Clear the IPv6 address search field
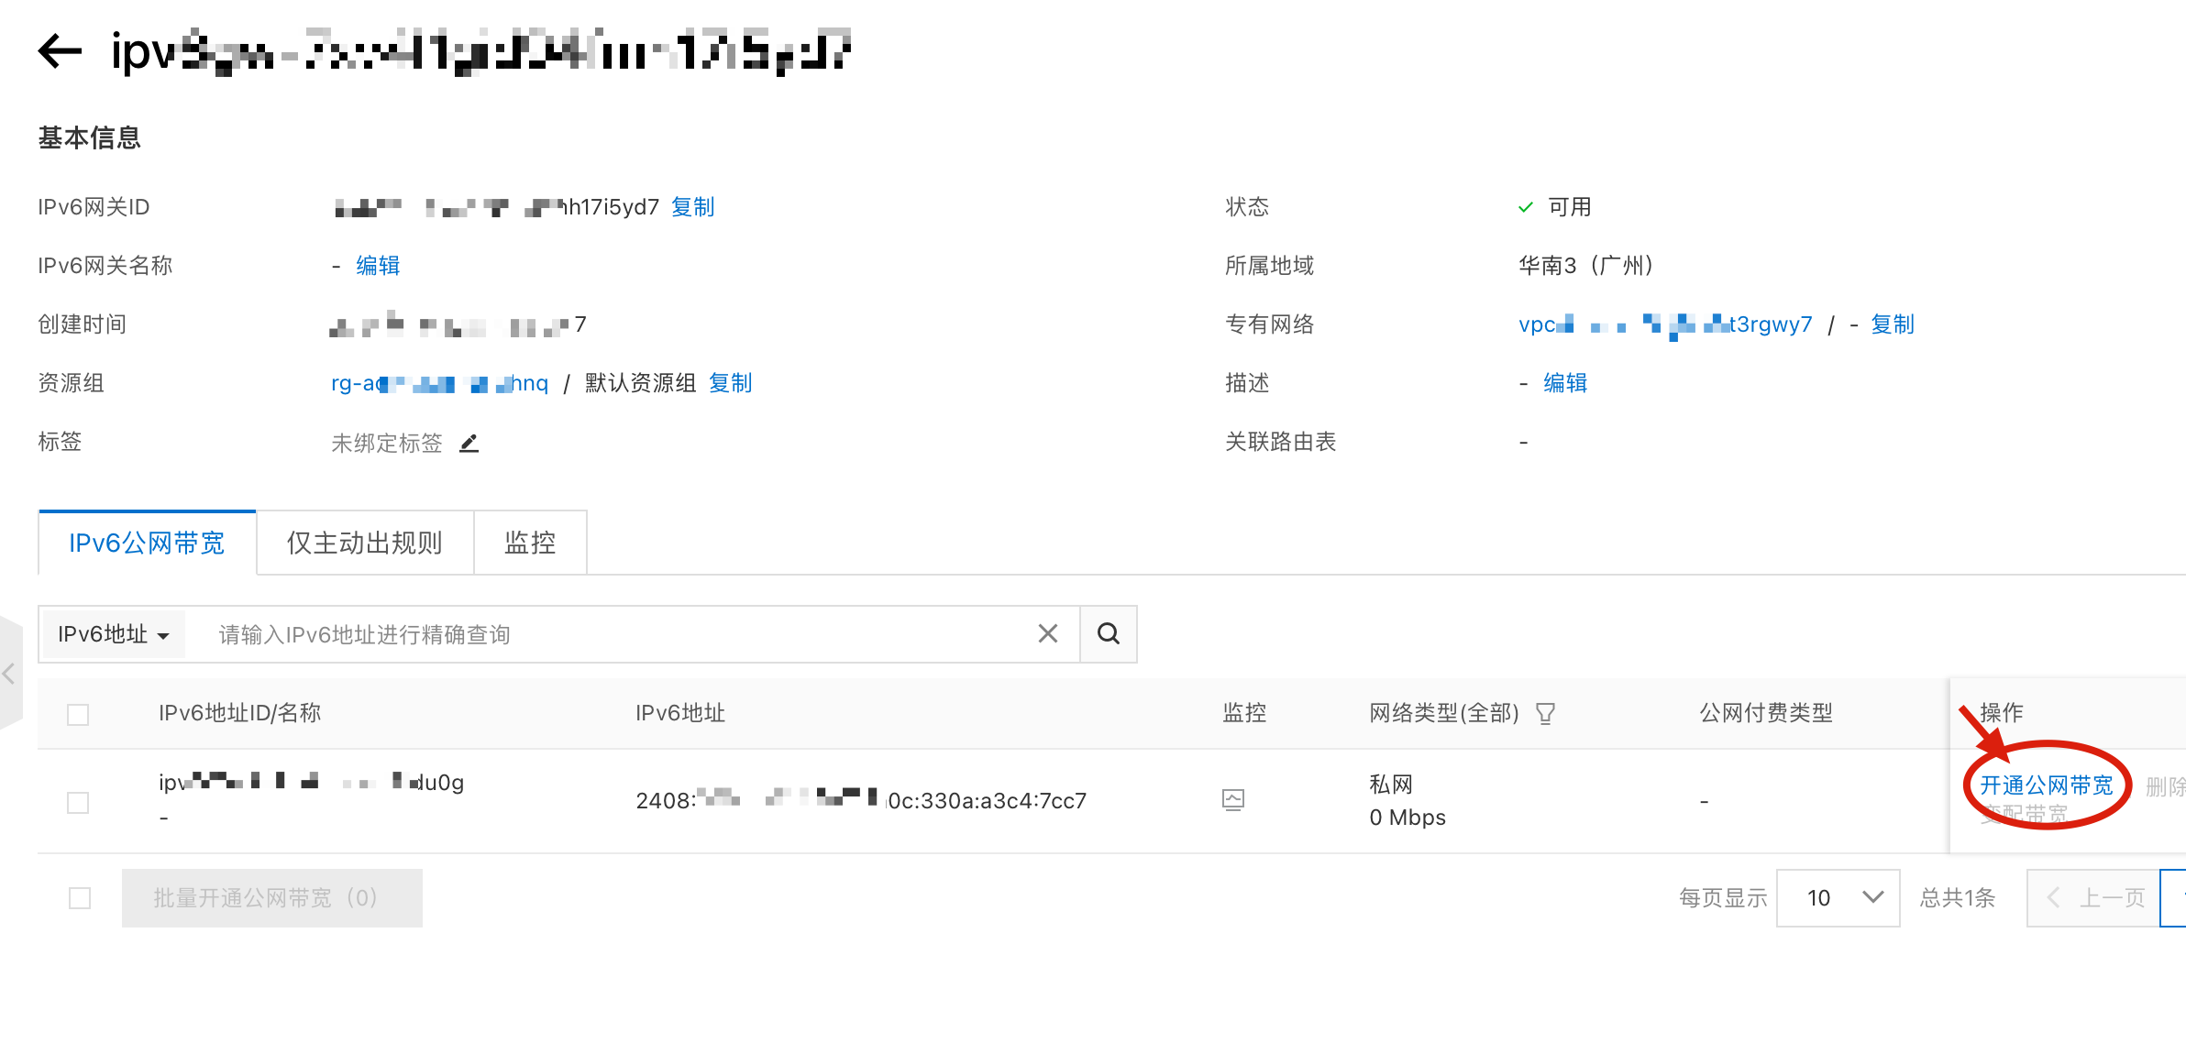The image size is (2186, 1043). point(1048,633)
